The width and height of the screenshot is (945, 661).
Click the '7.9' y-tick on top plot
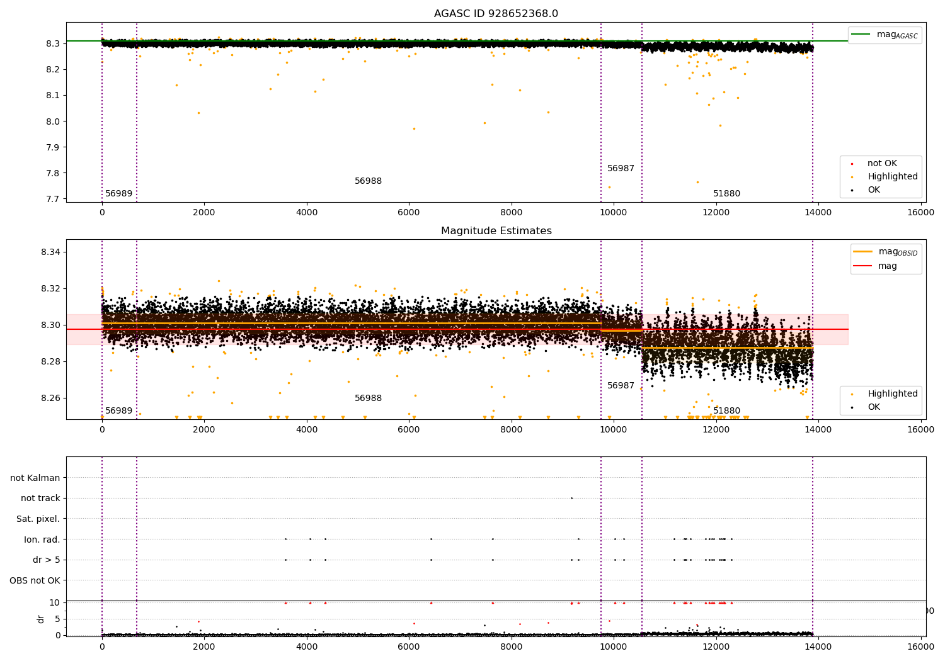click(53, 147)
